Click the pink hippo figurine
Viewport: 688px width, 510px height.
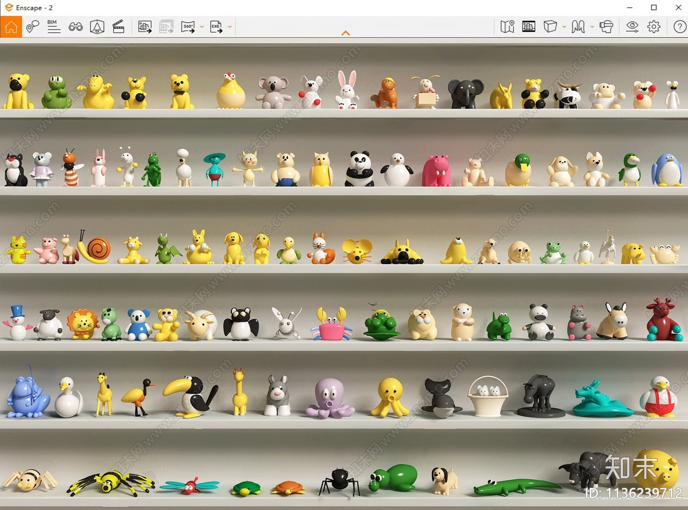click(436, 171)
